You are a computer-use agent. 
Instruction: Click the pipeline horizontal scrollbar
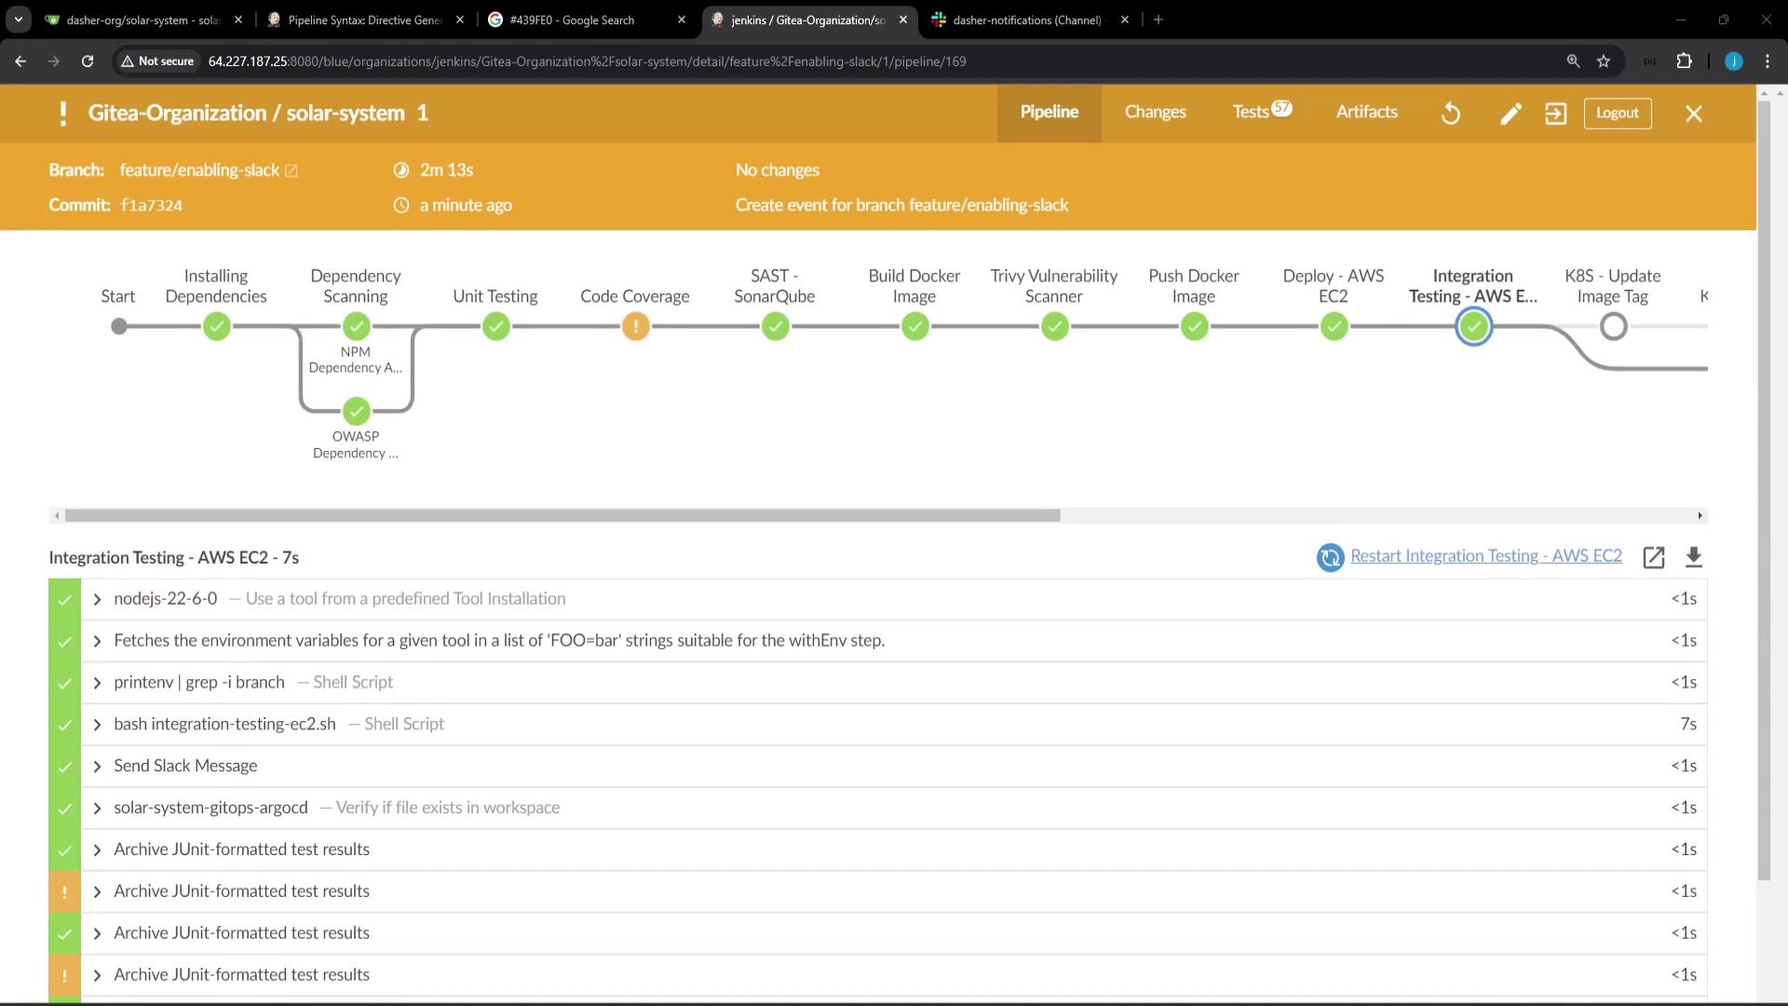pos(562,515)
